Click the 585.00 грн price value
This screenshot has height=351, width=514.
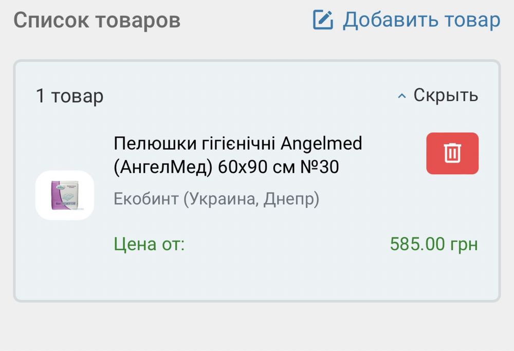coord(434,243)
